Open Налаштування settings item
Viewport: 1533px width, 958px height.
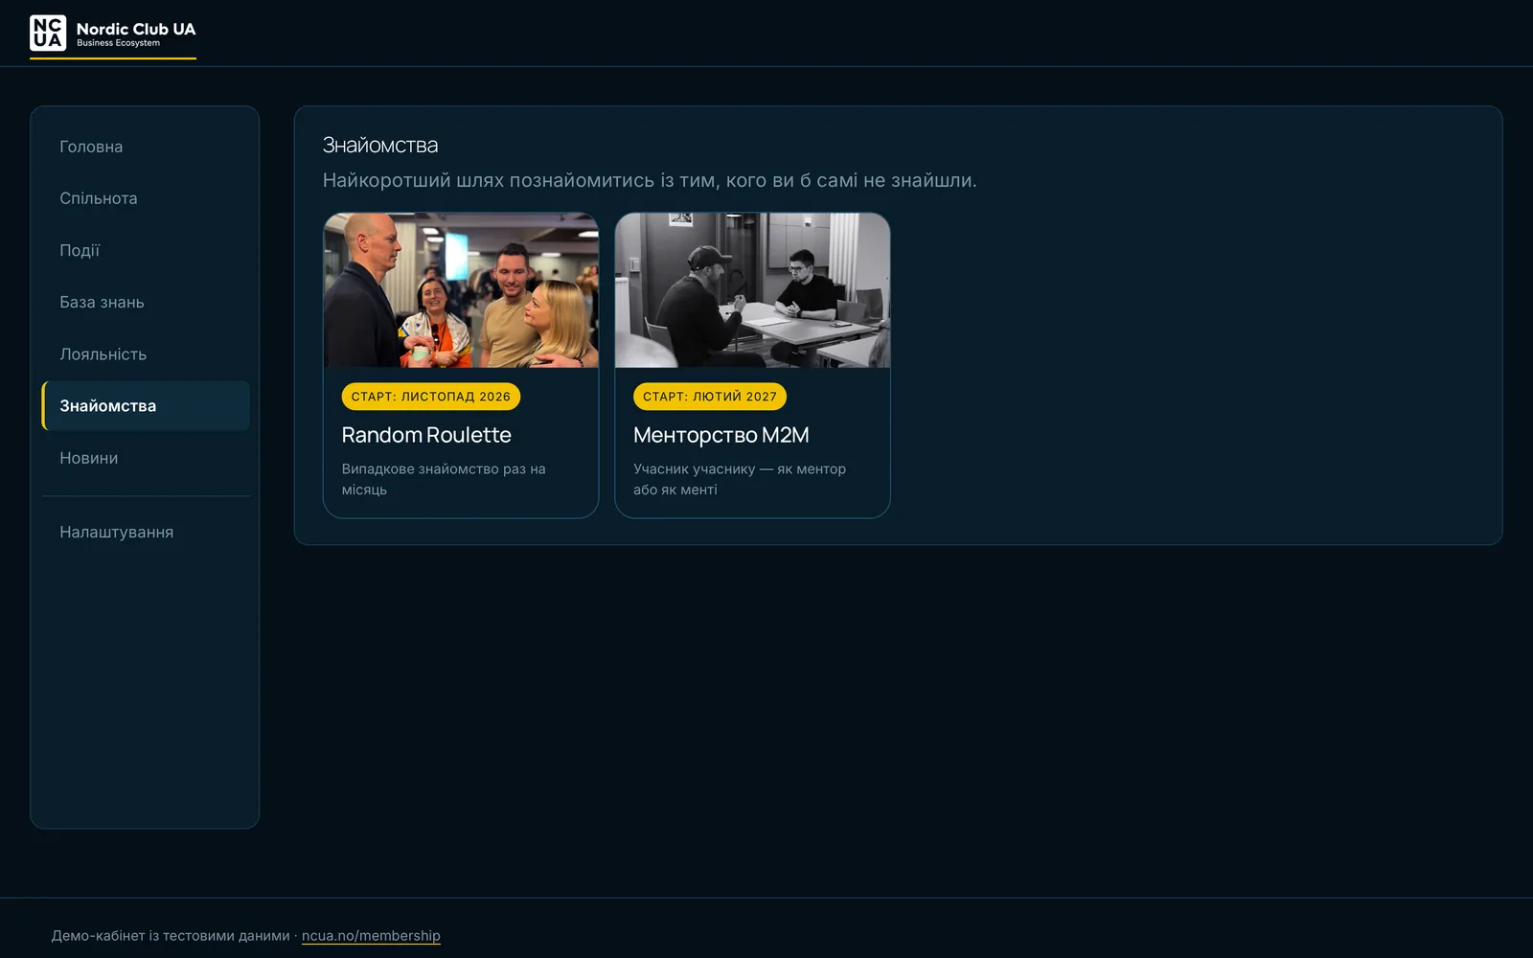(146, 532)
